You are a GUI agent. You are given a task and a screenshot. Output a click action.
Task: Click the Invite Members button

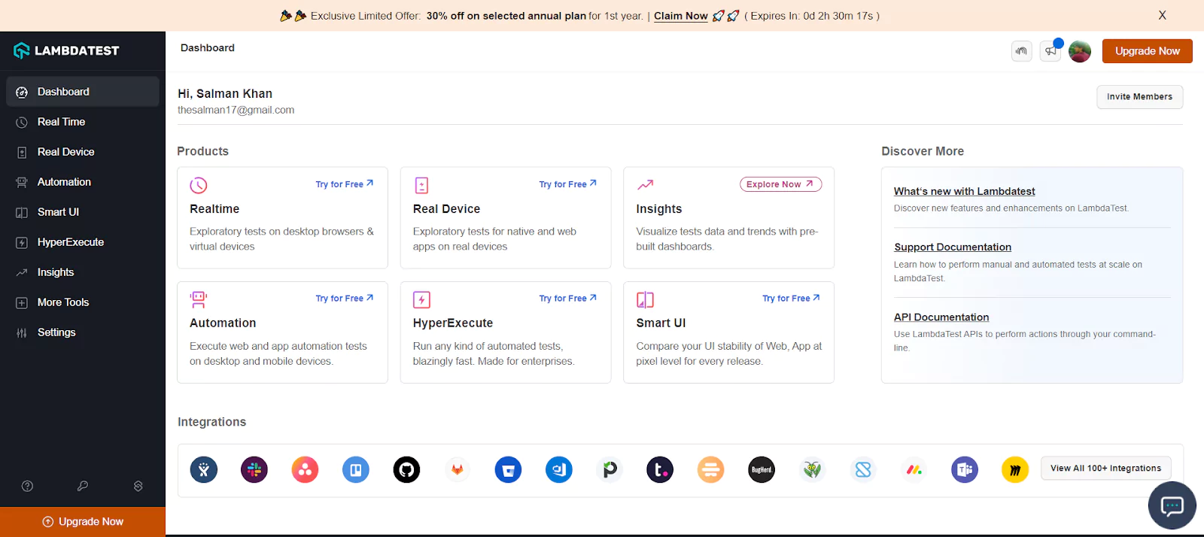(x=1139, y=97)
